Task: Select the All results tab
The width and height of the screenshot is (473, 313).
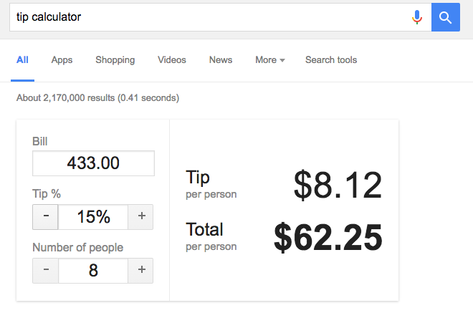Action: click(22, 60)
